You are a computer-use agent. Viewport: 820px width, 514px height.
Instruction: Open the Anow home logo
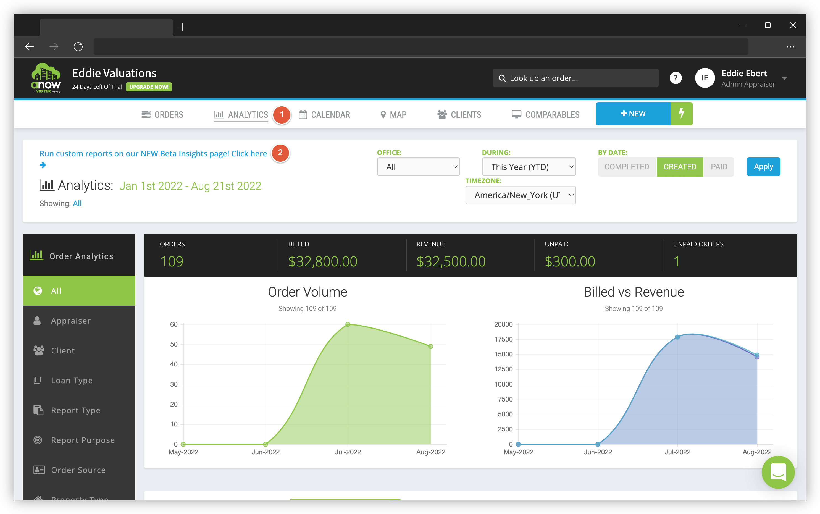coord(46,78)
